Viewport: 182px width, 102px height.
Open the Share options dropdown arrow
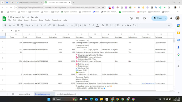tap(165, 18)
